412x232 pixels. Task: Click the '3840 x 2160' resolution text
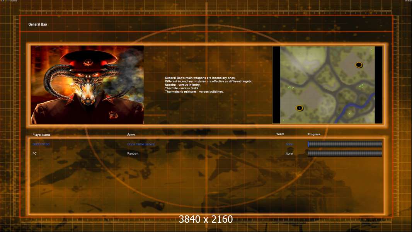pyautogui.click(x=206, y=219)
